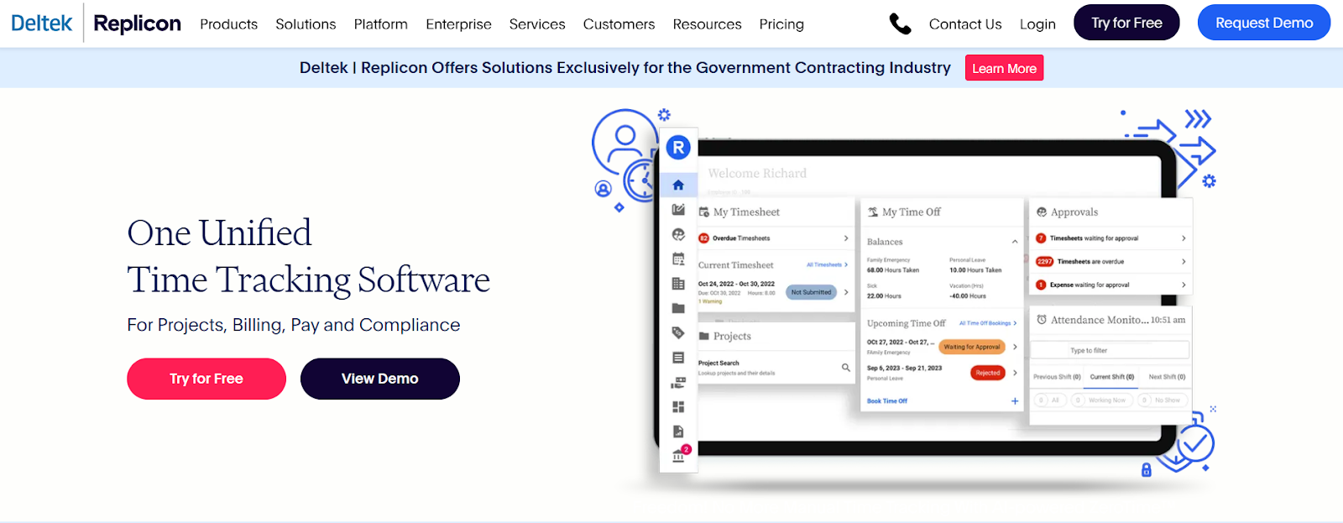Expand the Timesheets waiting for approval arrow
Viewport: 1343px width, 523px height.
click(1184, 238)
